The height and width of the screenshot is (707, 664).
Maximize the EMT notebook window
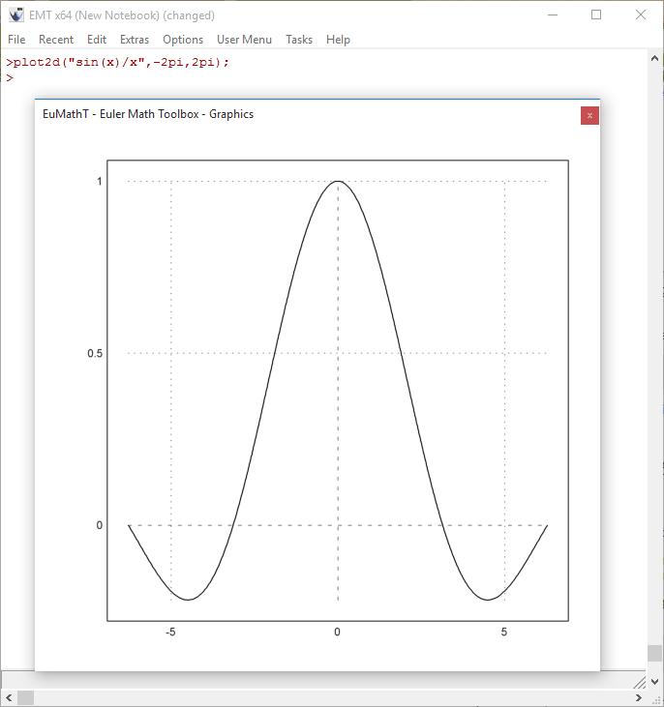click(x=596, y=15)
